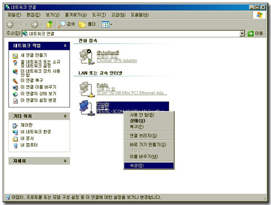The image size is (271, 205).
Task: Click the 이 연결 이름 바꾸기 icon
Action: click(15, 87)
